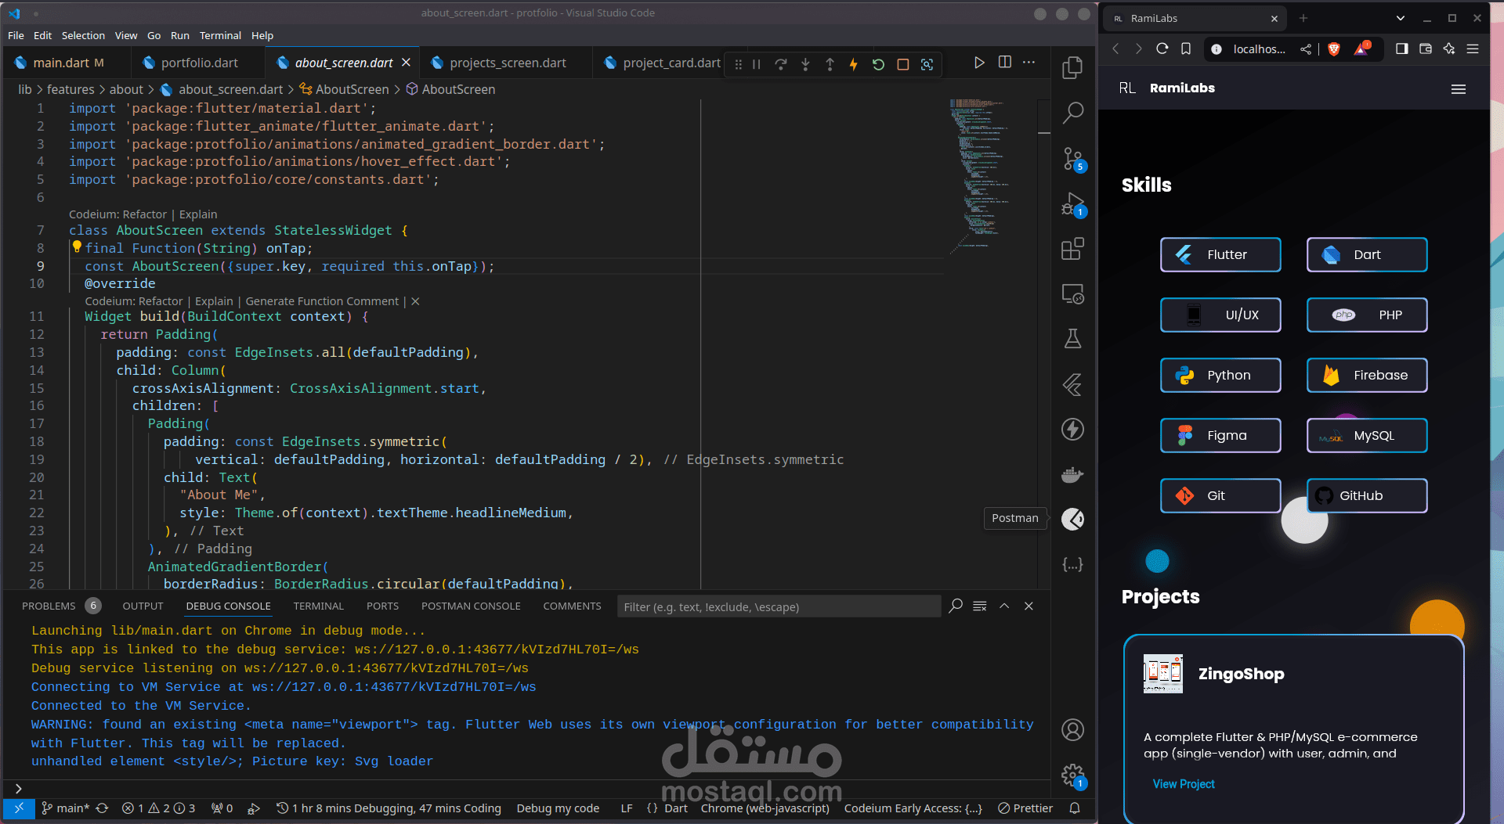Choose the Chrome (web-javascript) device selector
Image resolution: width=1504 pixels, height=824 pixels.
point(765,808)
